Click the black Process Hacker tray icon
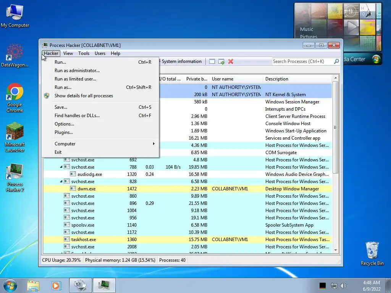Screen dimensions: 391x293 pyautogui.click(x=322, y=285)
